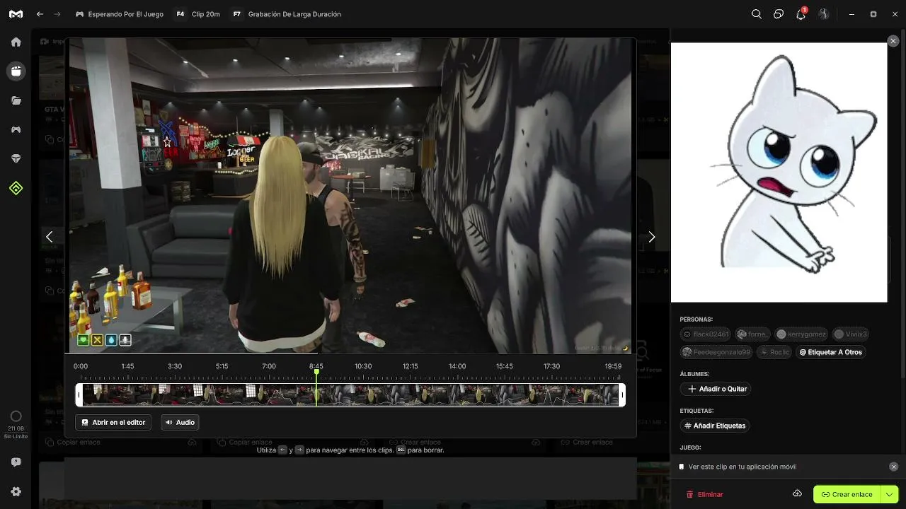Open the green diamond icon in the sidebar

(16, 188)
